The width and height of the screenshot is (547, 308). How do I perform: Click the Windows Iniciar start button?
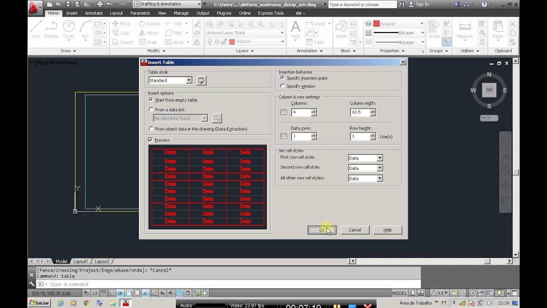point(39,303)
